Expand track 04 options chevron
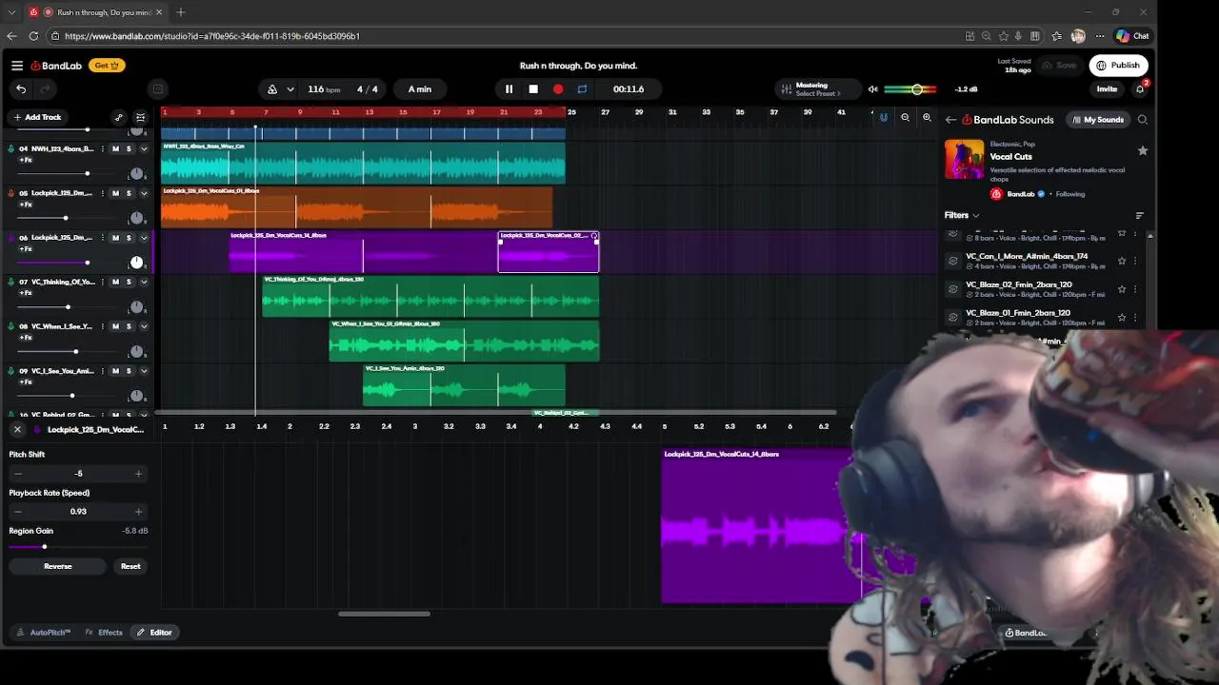Viewport: 1219px width, 685px height. pos(144,149)
